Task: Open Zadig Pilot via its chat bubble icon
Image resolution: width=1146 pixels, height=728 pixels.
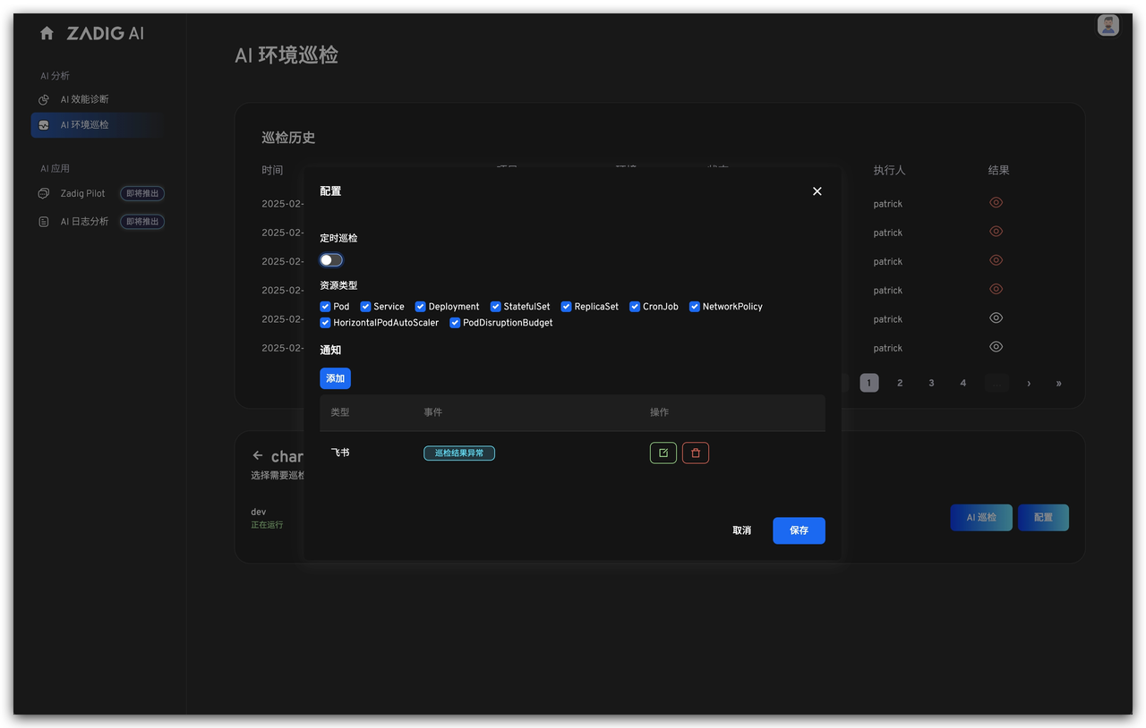Action: click(x=43, y=193)
